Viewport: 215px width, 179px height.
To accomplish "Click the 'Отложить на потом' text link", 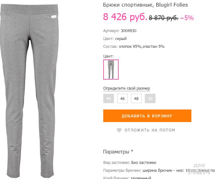I will click(x=150, y=130).
